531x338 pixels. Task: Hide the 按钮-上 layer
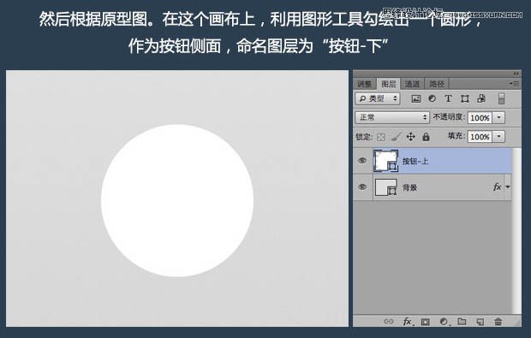362,160
